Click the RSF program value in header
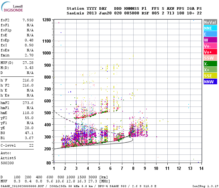This screenshot has height=188, width=219. pos(145,13)
